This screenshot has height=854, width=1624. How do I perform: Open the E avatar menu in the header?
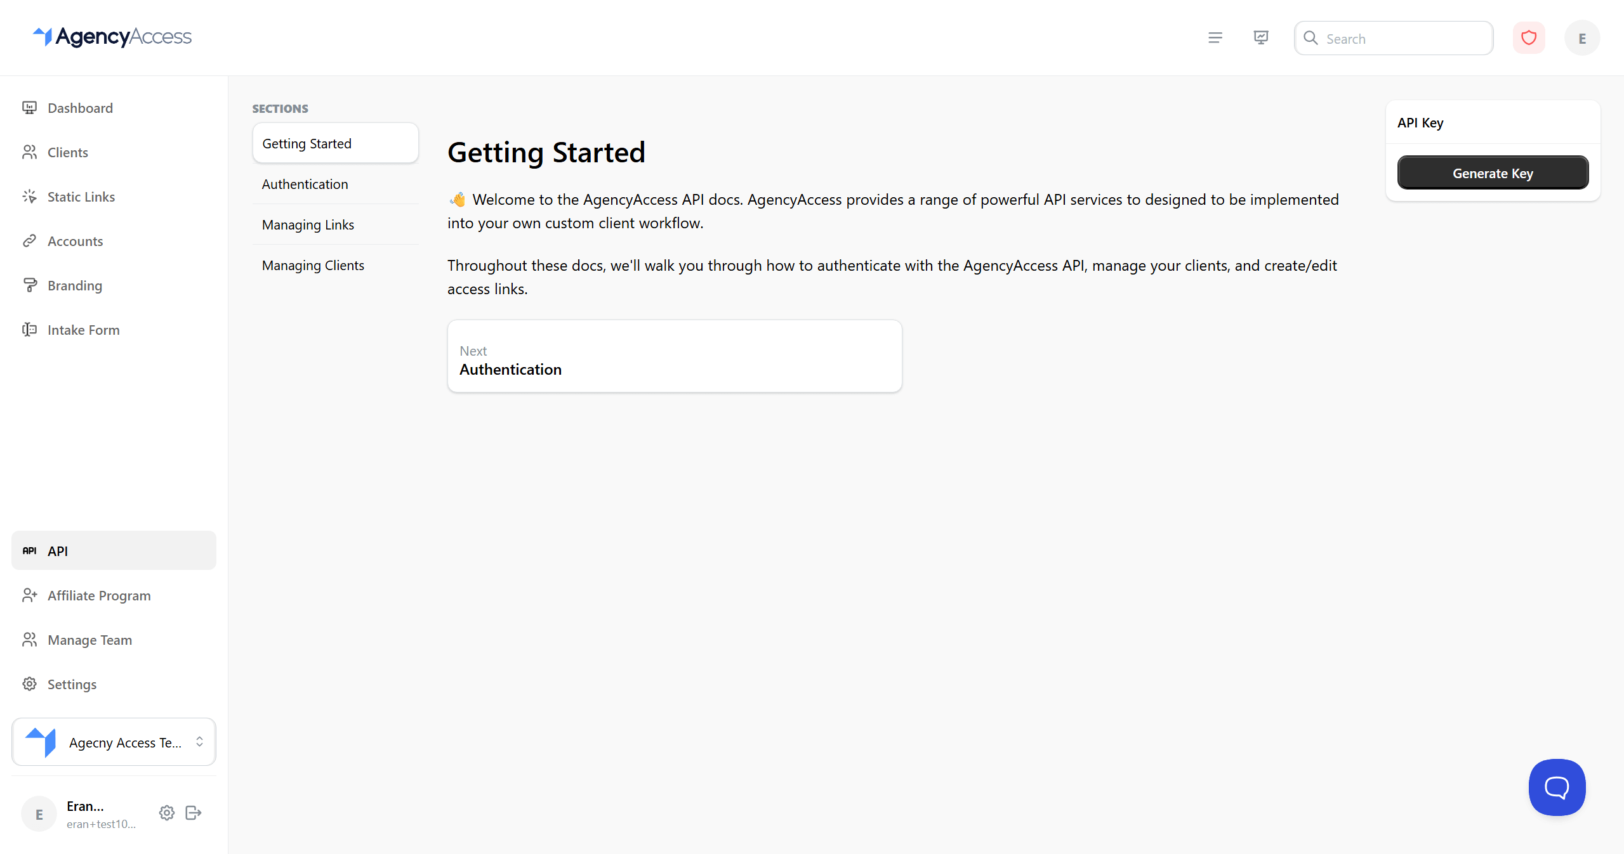pyautogui.click(x=1581, y=37)
